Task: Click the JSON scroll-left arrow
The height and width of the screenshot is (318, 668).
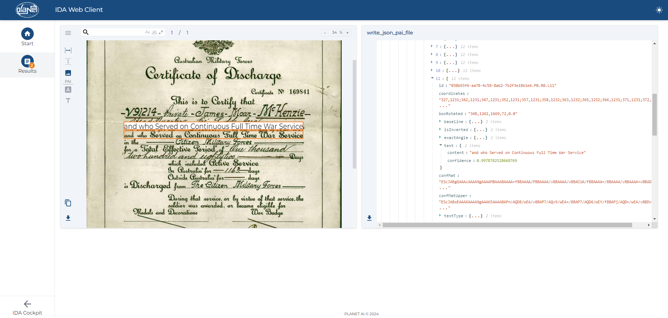Action: (x=380, y=225)
